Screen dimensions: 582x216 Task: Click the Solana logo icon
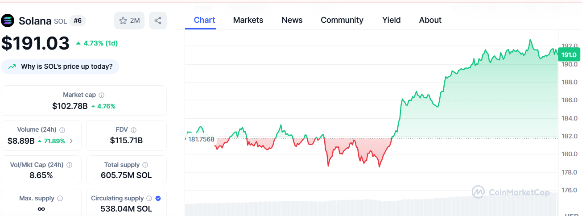click(8, 21)
